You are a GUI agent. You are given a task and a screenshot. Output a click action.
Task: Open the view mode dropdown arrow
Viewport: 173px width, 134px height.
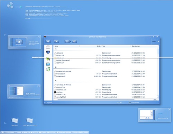pyautogui.click(x=71, y=41)
